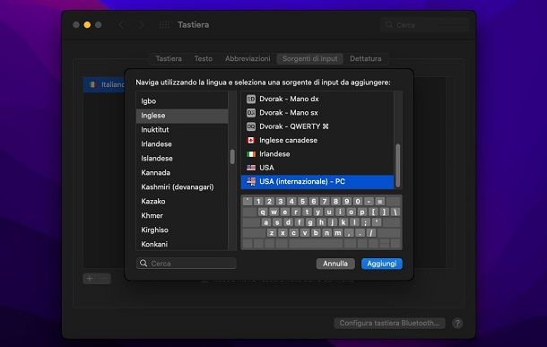Image resolution: width=547 pixels, height=347 pixels.
Task: Click USA internazionale PC flag icon
Action: pyautogui.click(x=251, y=181)
